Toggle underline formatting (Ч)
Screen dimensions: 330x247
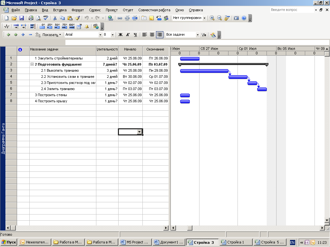point(135,35)
